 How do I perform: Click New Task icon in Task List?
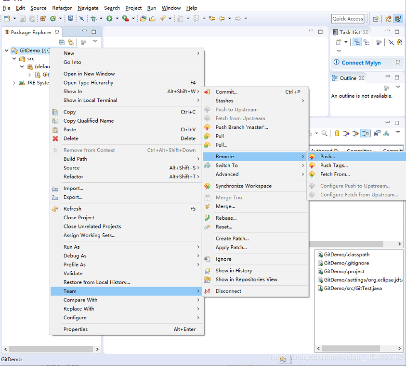(x=338, y=42)
